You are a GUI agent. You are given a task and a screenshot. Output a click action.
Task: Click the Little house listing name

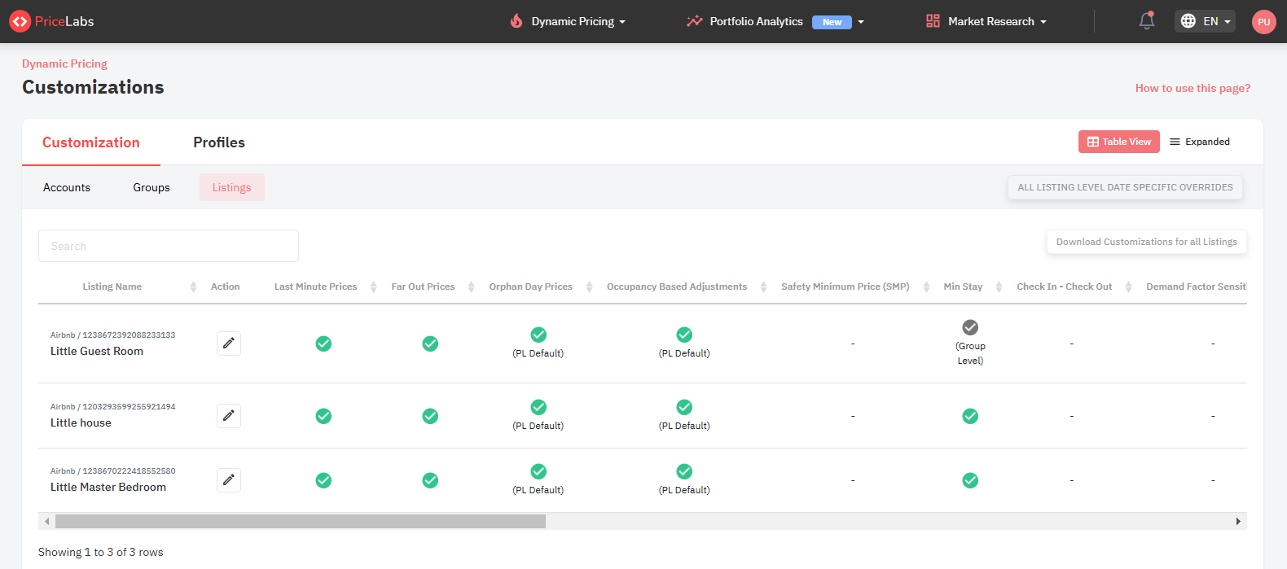81,422
